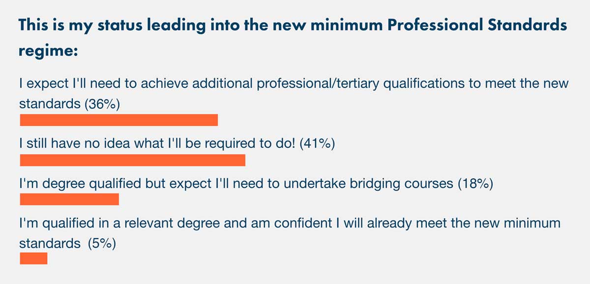The width and height of the screenshot is (590, 284).
Task: Click the shortest orange bar showing 5%
Action: [x=33, y=258]
